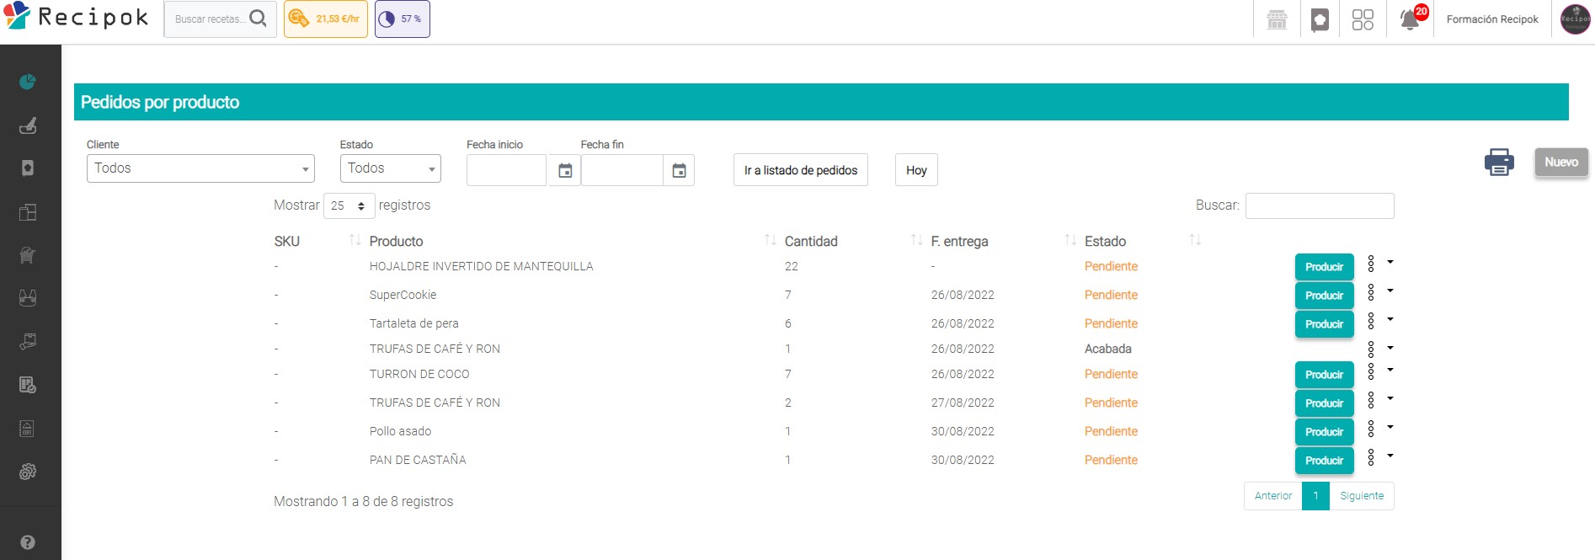Expand row dropdown arrow for the Acabada row
This screenshot has height=560, width=1595.
click(x=1390, y=347)
